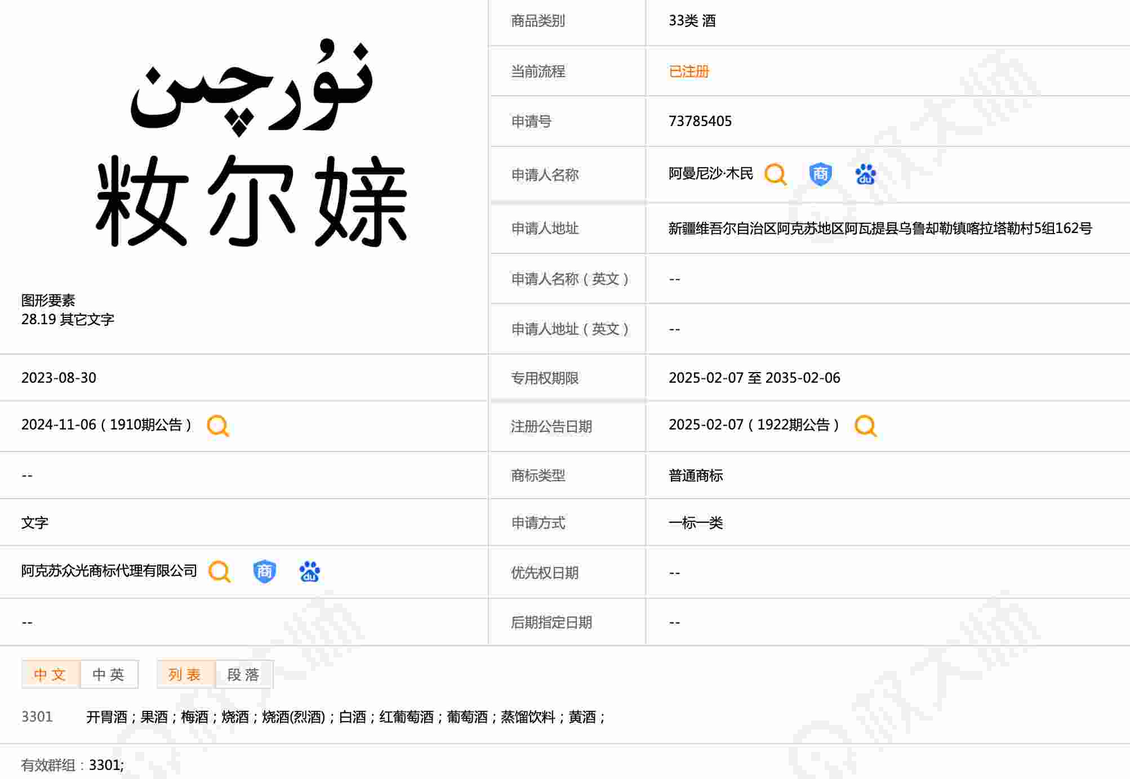
Task: Select 段落 paragraph view tab
Action: click(244, 674)
